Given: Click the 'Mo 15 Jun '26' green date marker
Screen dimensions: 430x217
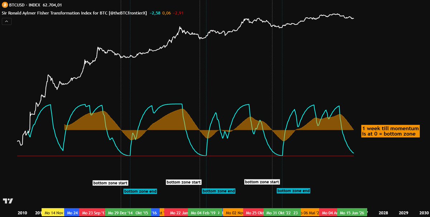Looking at the screenshot, I should (352, 213).
